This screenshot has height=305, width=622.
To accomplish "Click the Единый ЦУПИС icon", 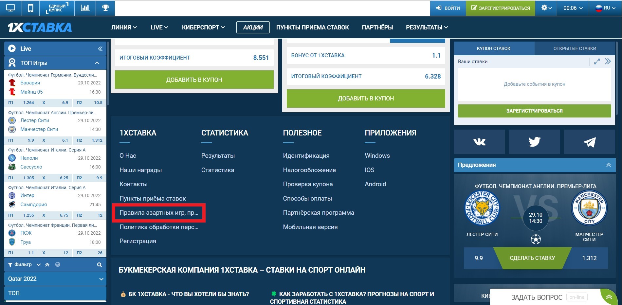I will 57,8.
